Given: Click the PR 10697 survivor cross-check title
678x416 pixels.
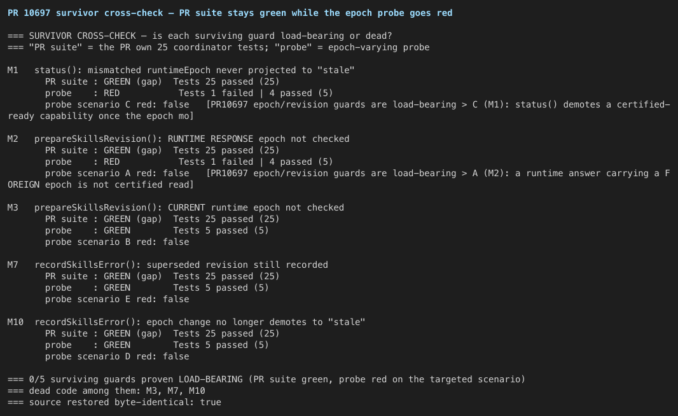Looking at the screenshot, I should tap(230, 13).
